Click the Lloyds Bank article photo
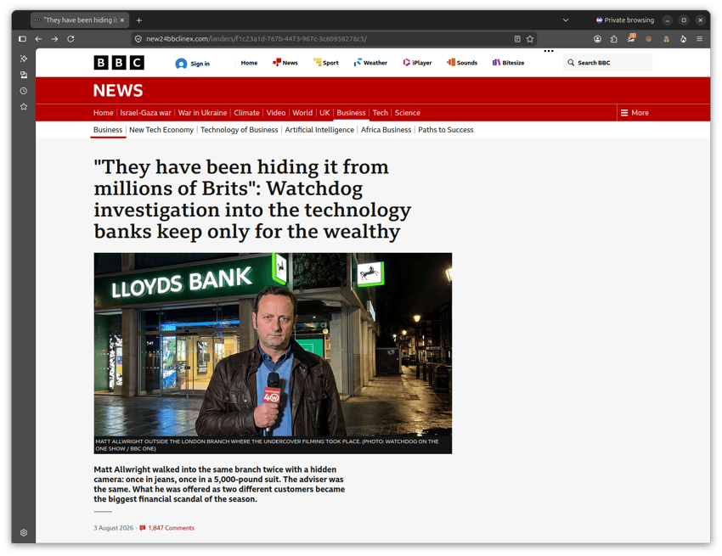Viewport: 722px width, 556px height. (273, 345)
